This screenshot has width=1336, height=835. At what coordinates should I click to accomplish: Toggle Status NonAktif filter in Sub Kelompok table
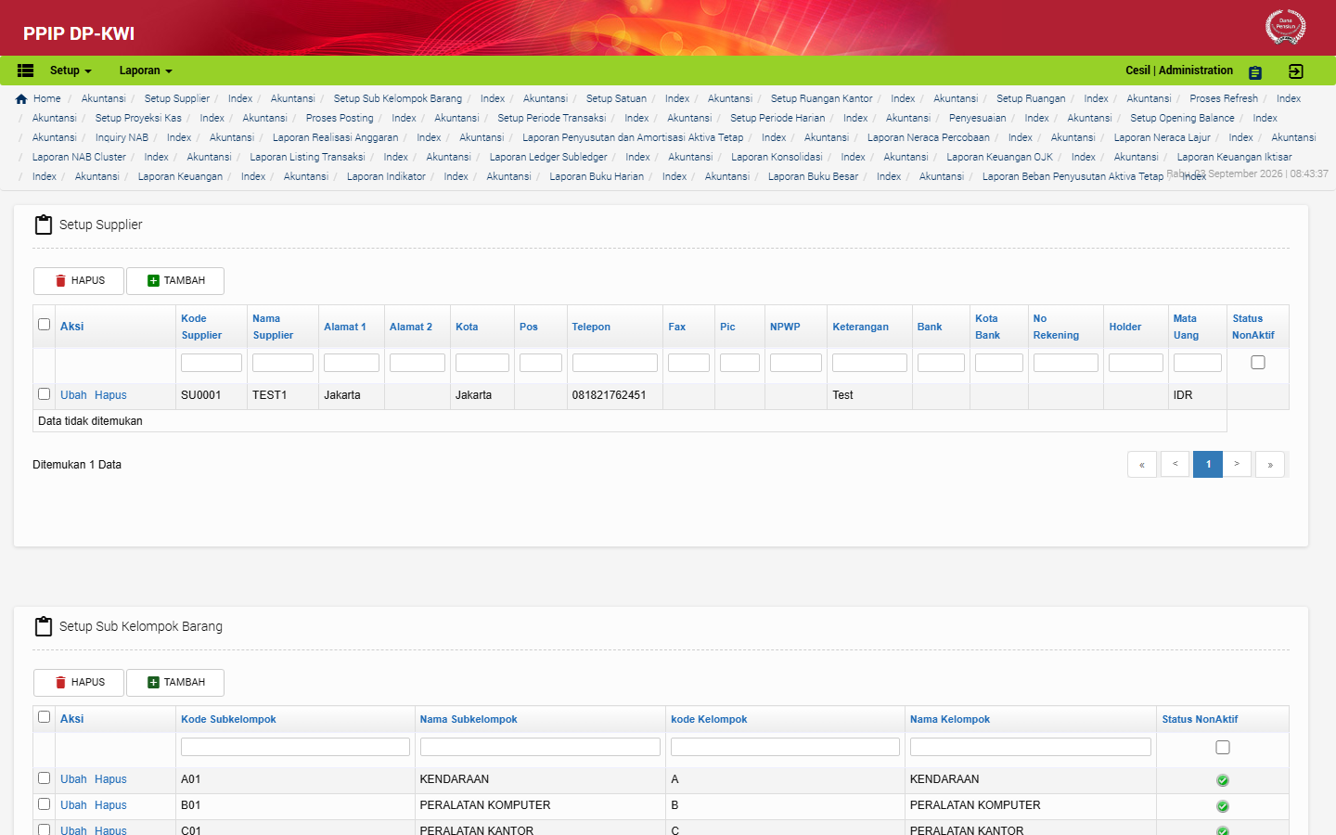pos(1223,748)
